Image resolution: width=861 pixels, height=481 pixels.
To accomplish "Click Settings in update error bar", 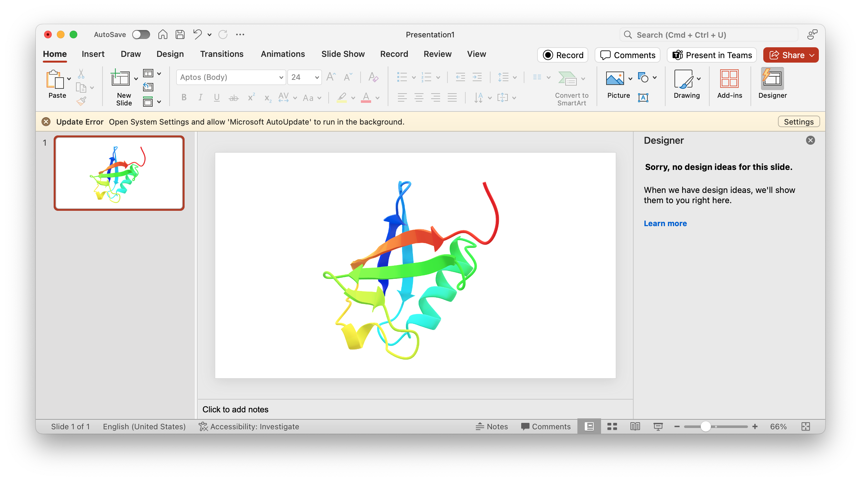I will coord(798,122).
